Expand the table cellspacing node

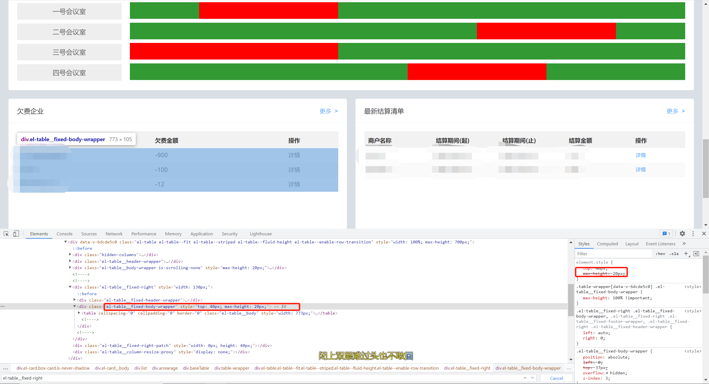[79, 313]
